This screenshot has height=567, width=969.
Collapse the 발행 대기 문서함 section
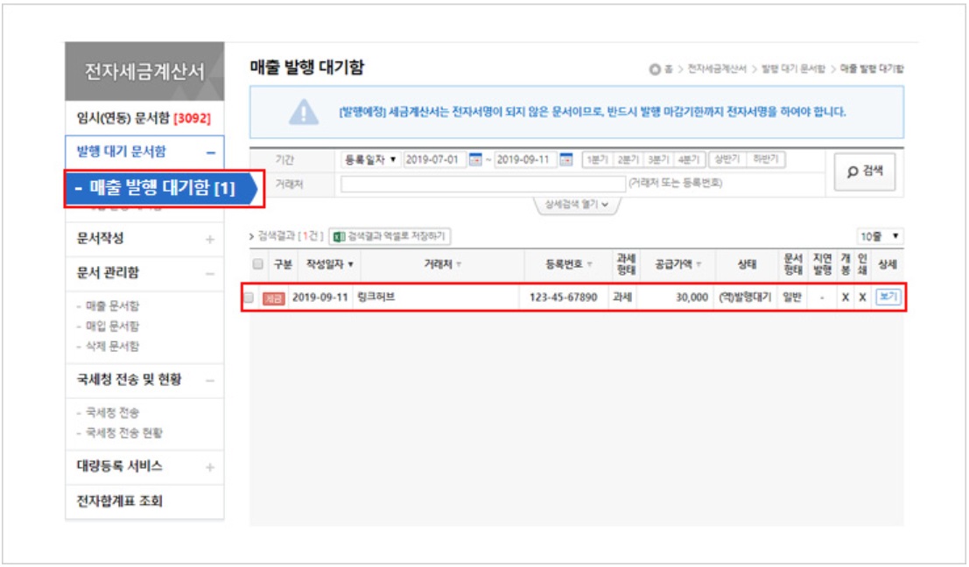click(211, 152)
